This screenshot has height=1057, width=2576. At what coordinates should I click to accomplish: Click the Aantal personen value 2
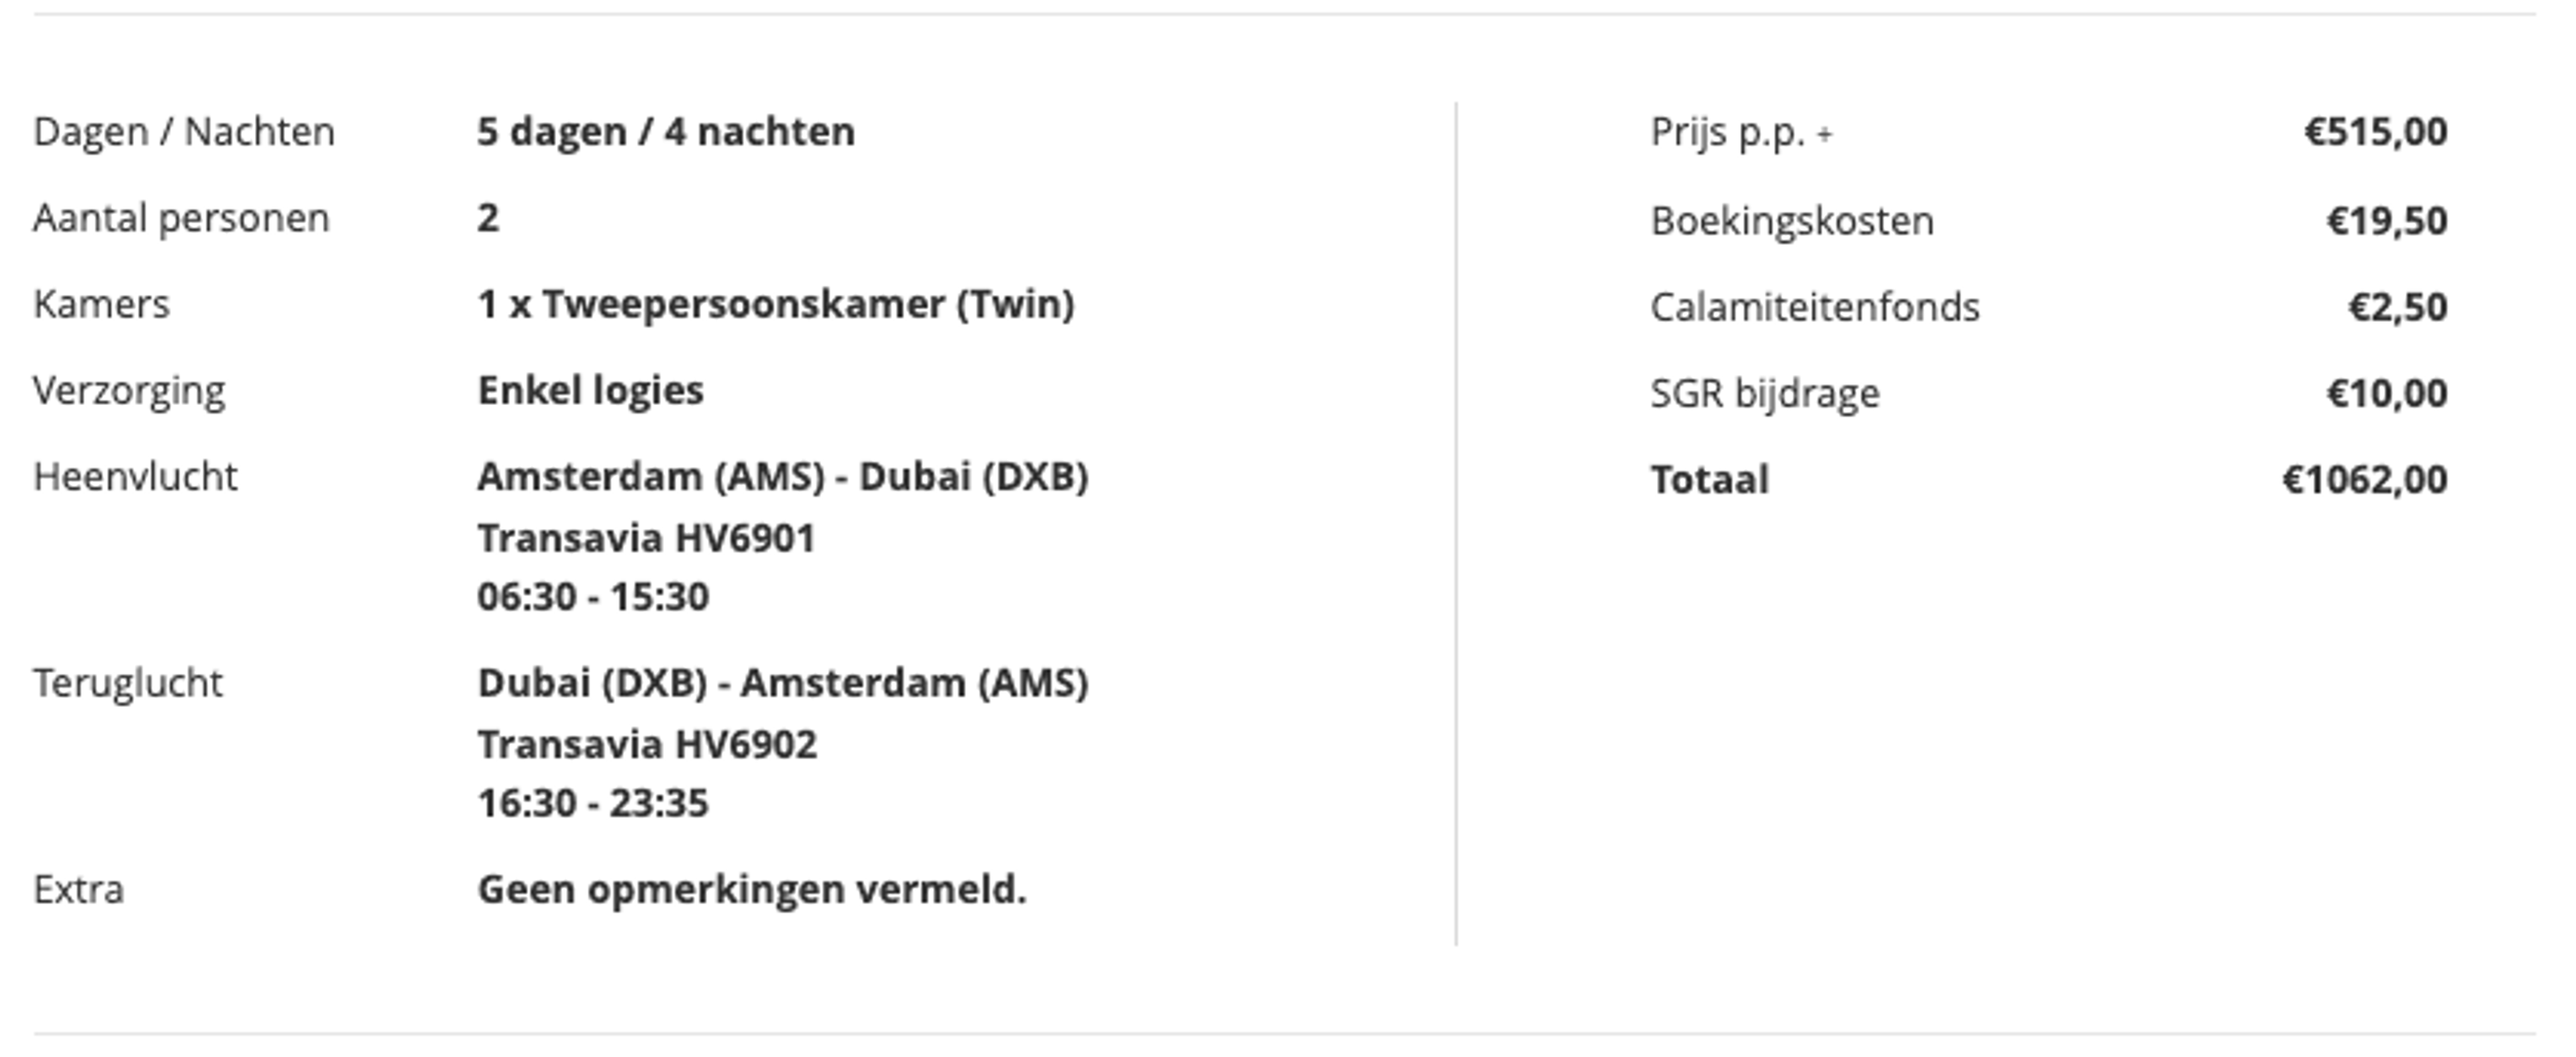coord(488,218)
